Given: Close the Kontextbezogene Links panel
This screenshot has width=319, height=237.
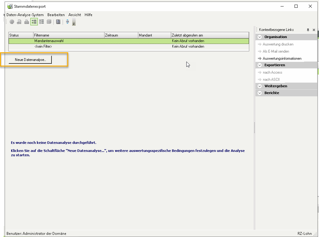Looking at the screenshot, I should pos(314,30).
